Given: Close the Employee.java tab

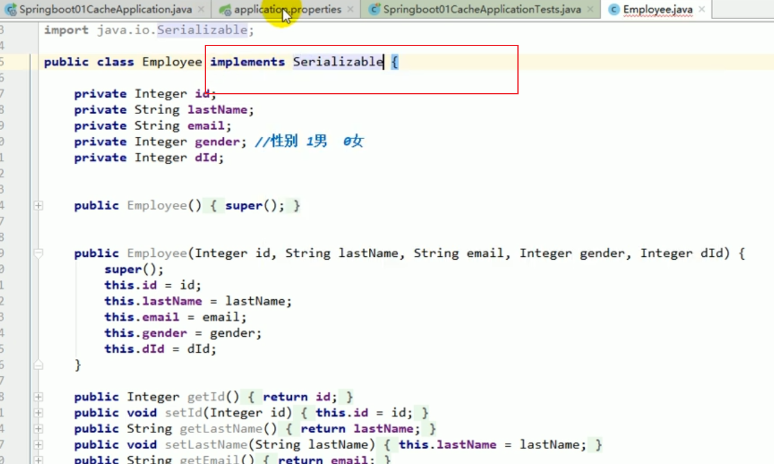Looking at the screenshot, I should tap(702, 9).
